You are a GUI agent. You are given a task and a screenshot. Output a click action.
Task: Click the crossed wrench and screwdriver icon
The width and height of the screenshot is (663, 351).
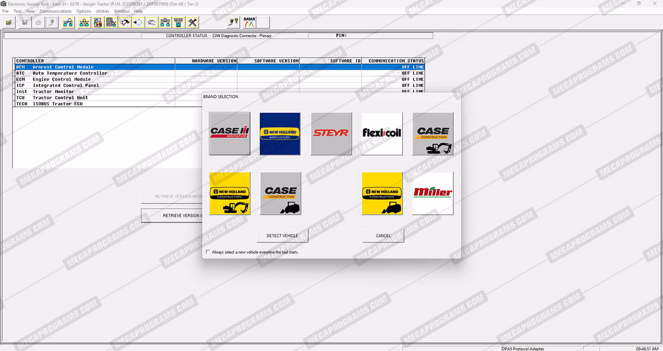click(192, 22)
